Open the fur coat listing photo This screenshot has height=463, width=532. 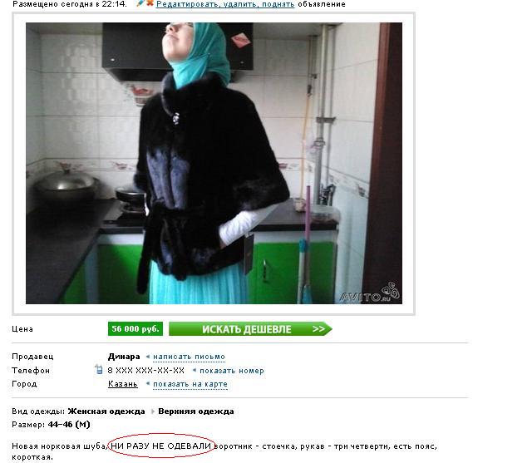point(214,163)
